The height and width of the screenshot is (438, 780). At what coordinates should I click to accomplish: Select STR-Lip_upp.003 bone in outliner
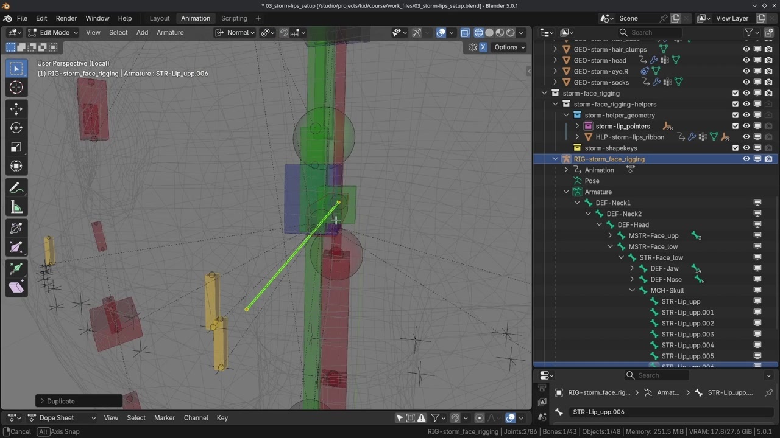pos(687,334)
